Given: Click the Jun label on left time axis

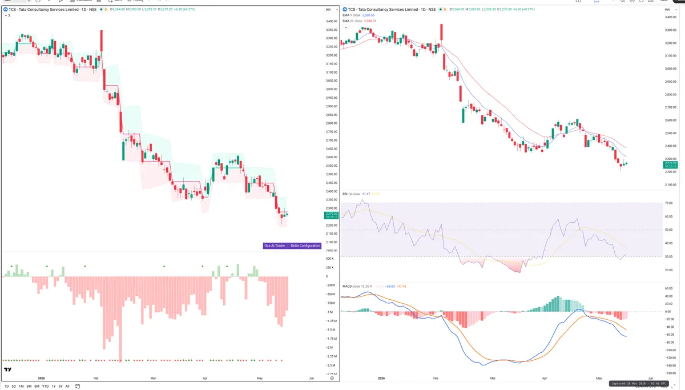Looking at the screenshot, I should point(311,378).
